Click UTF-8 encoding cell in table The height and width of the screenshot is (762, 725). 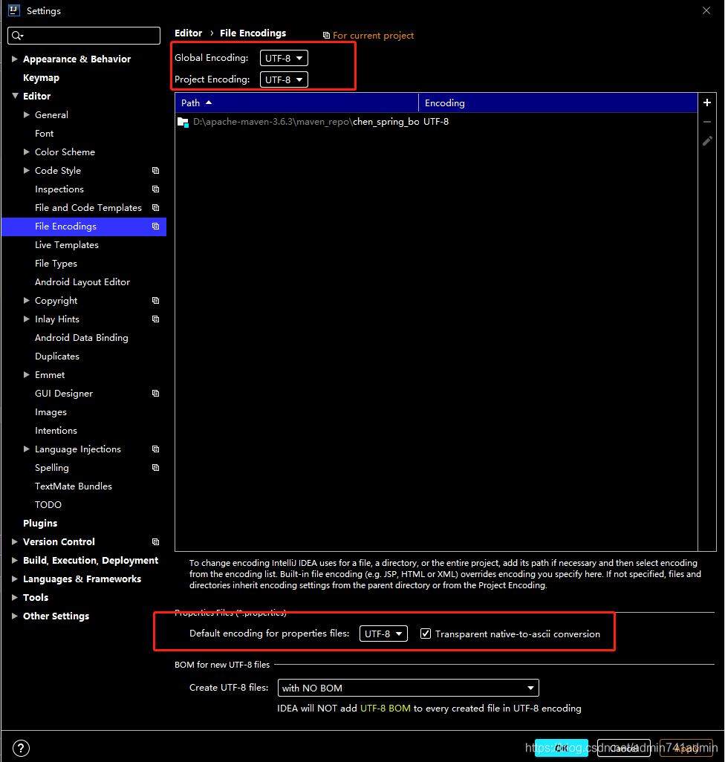point(436,122)
